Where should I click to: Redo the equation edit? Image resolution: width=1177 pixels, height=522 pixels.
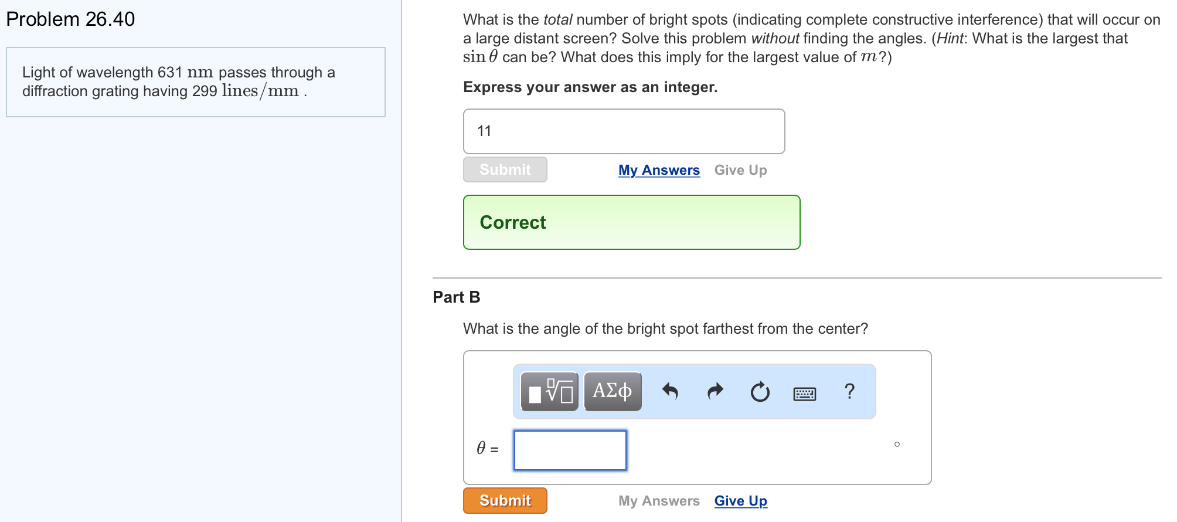click(x=715, y=391)
